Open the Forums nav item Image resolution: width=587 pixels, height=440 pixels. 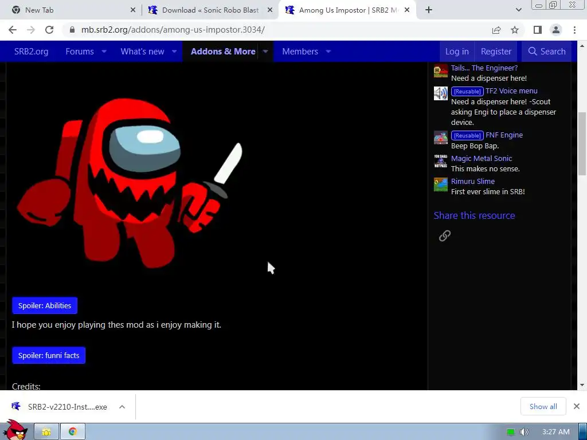click(80, 51)
